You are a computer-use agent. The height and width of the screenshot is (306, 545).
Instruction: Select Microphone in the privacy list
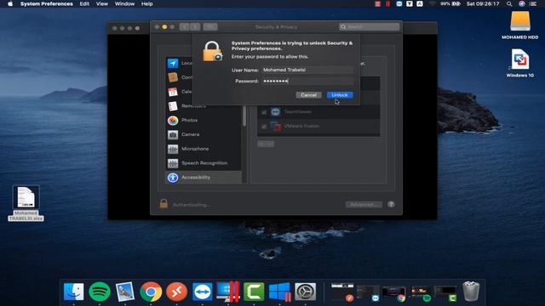click(x=204, y=149)
